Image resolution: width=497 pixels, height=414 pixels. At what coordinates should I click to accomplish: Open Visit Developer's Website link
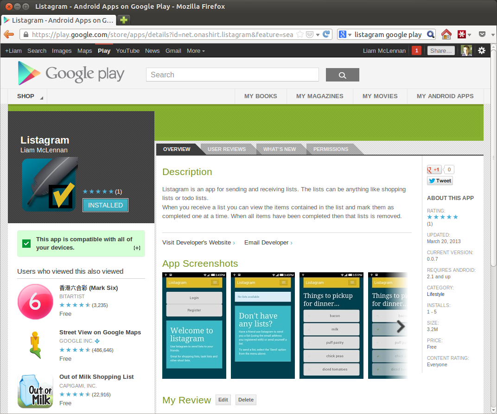tap(198, 243)
